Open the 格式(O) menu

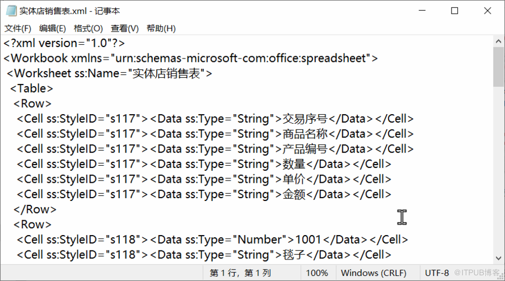click(x=88, y=28)
